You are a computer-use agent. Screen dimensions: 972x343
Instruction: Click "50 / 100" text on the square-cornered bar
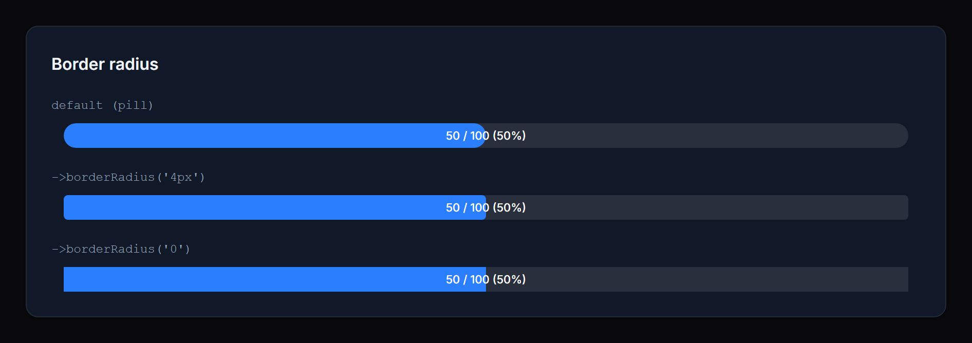467,279
